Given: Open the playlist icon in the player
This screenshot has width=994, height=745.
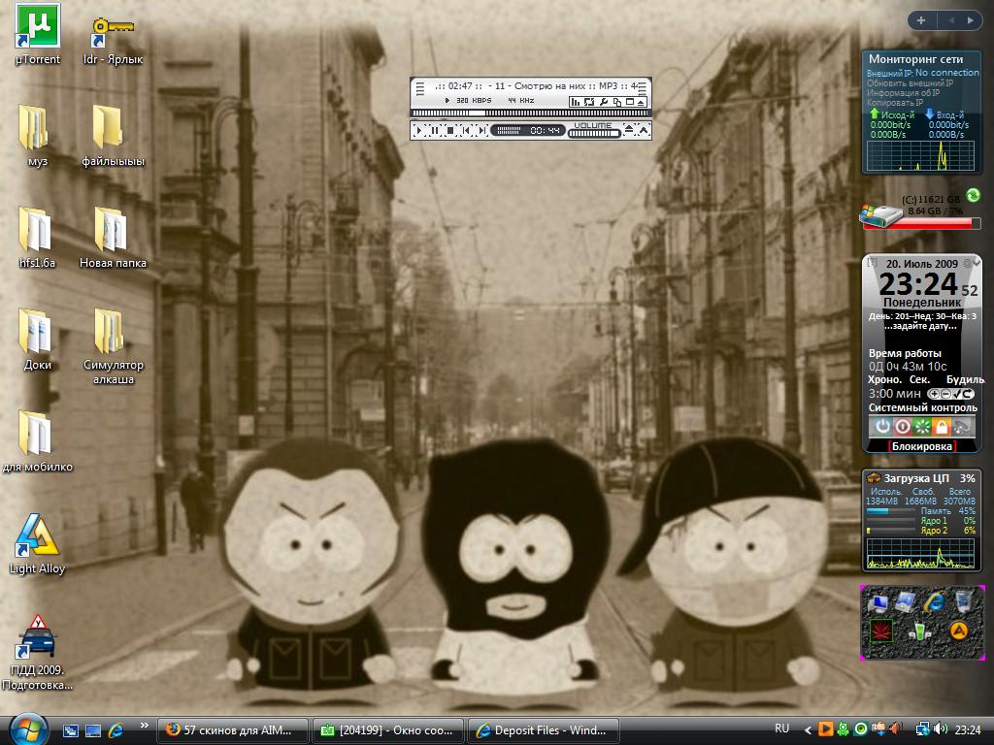Looking at the screenshot, I should 616,103.
